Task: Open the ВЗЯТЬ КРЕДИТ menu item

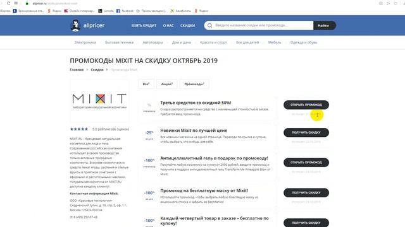Action: click(144, 25)
